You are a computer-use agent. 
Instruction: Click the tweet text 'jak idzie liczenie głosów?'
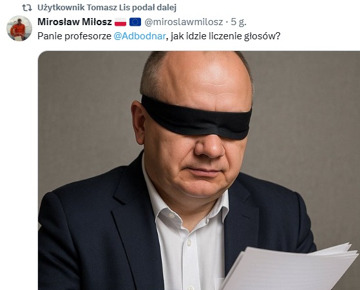[x=225, y=36]
